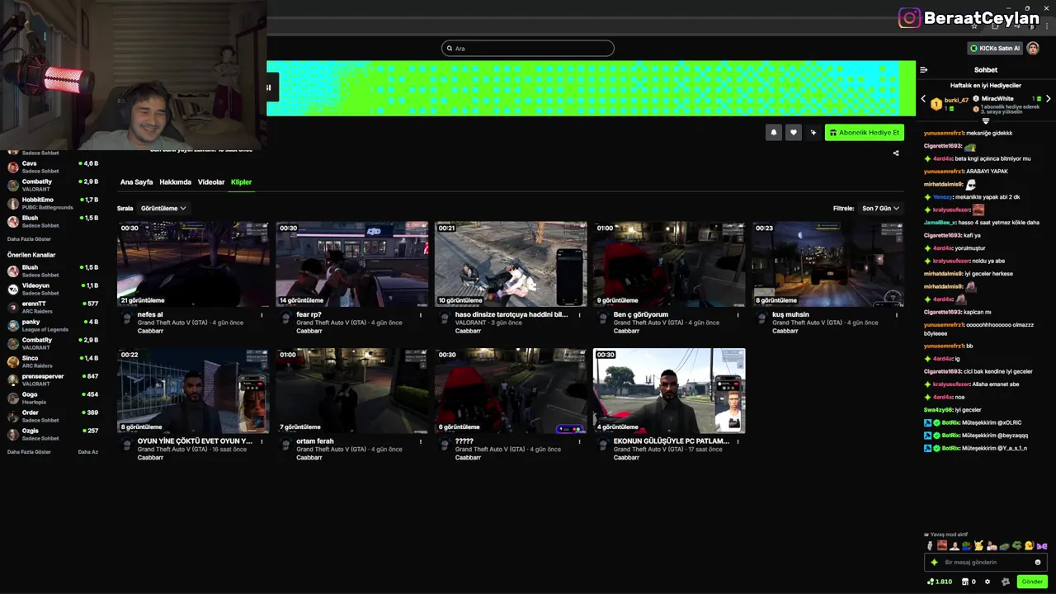Open options menu for 'fear rp?' clip
Image resolution: width=1056 pixels, height=594 pixels.
tap(421, 314)
